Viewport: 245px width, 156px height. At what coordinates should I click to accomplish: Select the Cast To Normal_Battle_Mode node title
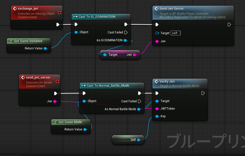point(108,86)
